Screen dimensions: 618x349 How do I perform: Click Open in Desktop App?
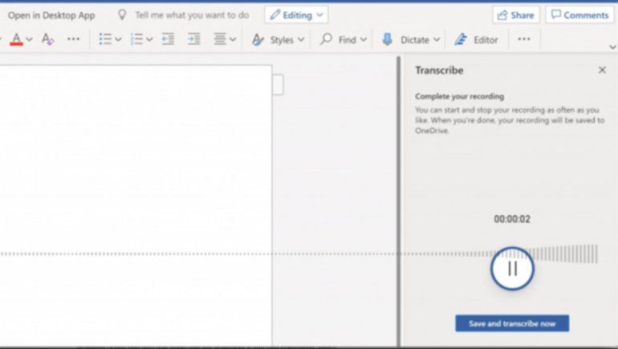point(51,15)
